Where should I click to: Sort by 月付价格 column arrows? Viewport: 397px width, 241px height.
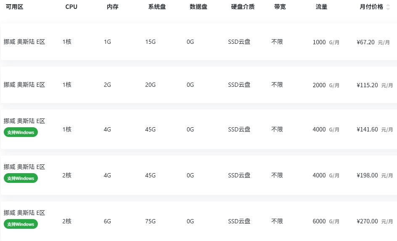[388, 7]
